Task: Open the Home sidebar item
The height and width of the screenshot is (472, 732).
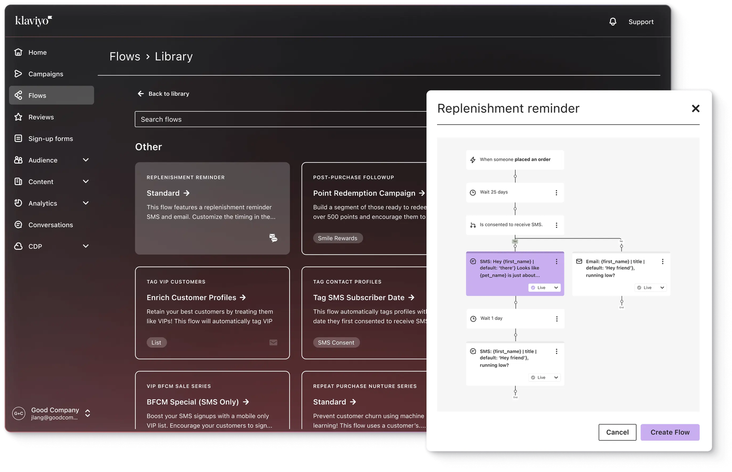Action: 51,52
